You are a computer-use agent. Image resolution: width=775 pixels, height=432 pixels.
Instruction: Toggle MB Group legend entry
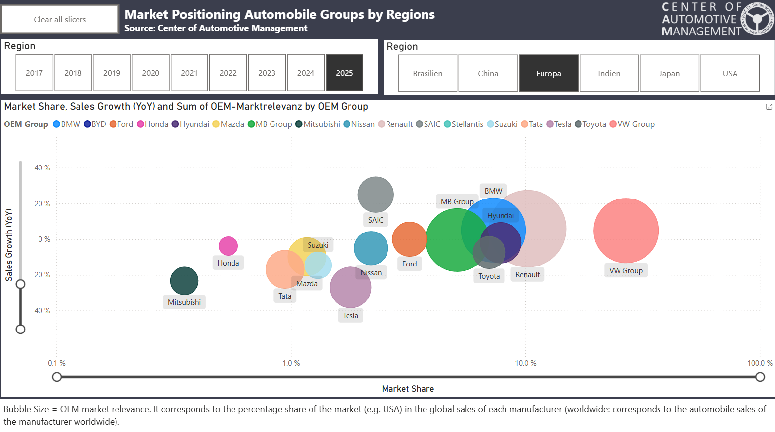click(270, 124)
